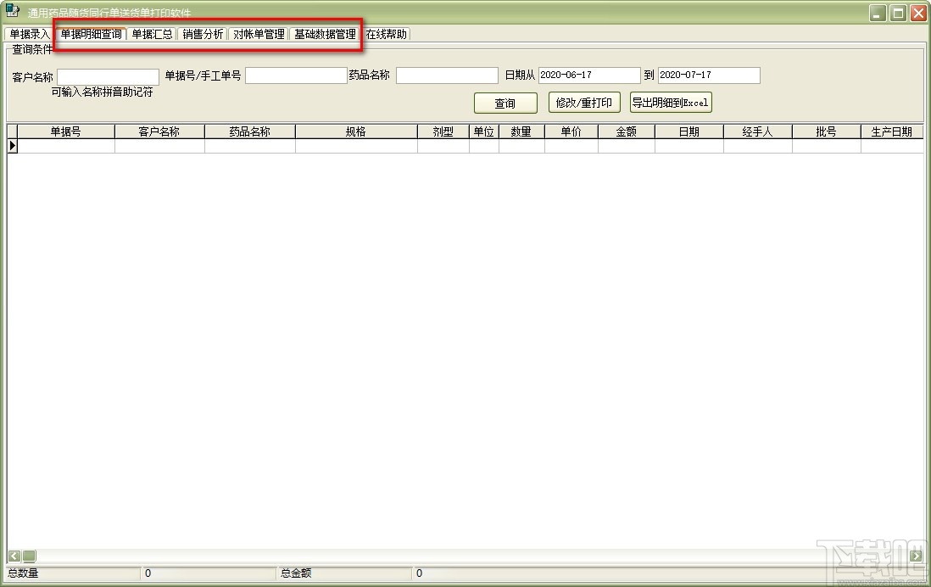The height and width of the screenshot is (587, 931).
Task: Minimize the application window
Action: (x=878, y=13)
